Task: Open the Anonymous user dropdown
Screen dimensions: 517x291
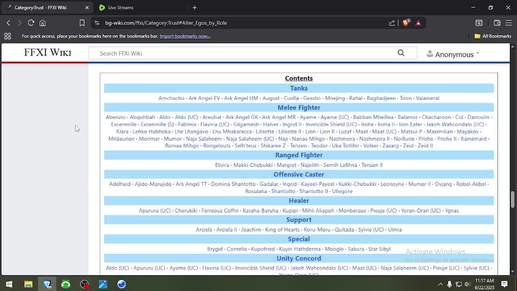Action: (x=453, y=54)
